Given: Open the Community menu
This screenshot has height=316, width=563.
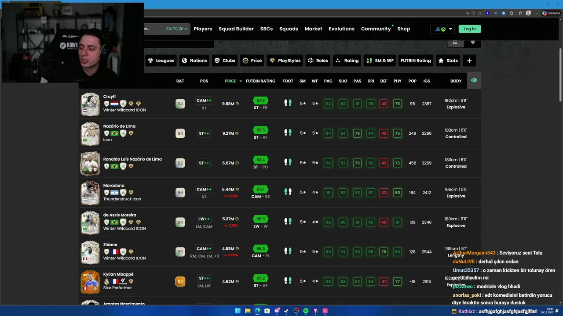Looking at the screenshot, I should pos(376,29).
